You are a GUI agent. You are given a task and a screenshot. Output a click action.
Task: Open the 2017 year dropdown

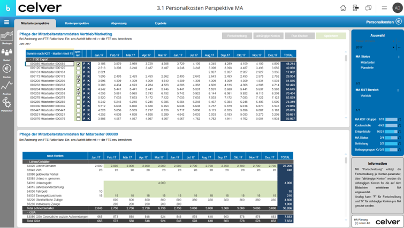(x=375, y=48)
